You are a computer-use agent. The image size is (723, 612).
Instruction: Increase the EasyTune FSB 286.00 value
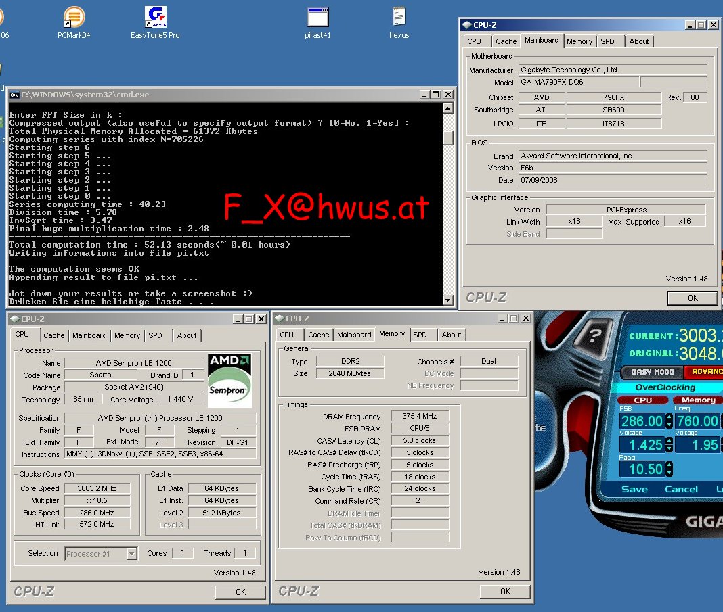point(669,417)
